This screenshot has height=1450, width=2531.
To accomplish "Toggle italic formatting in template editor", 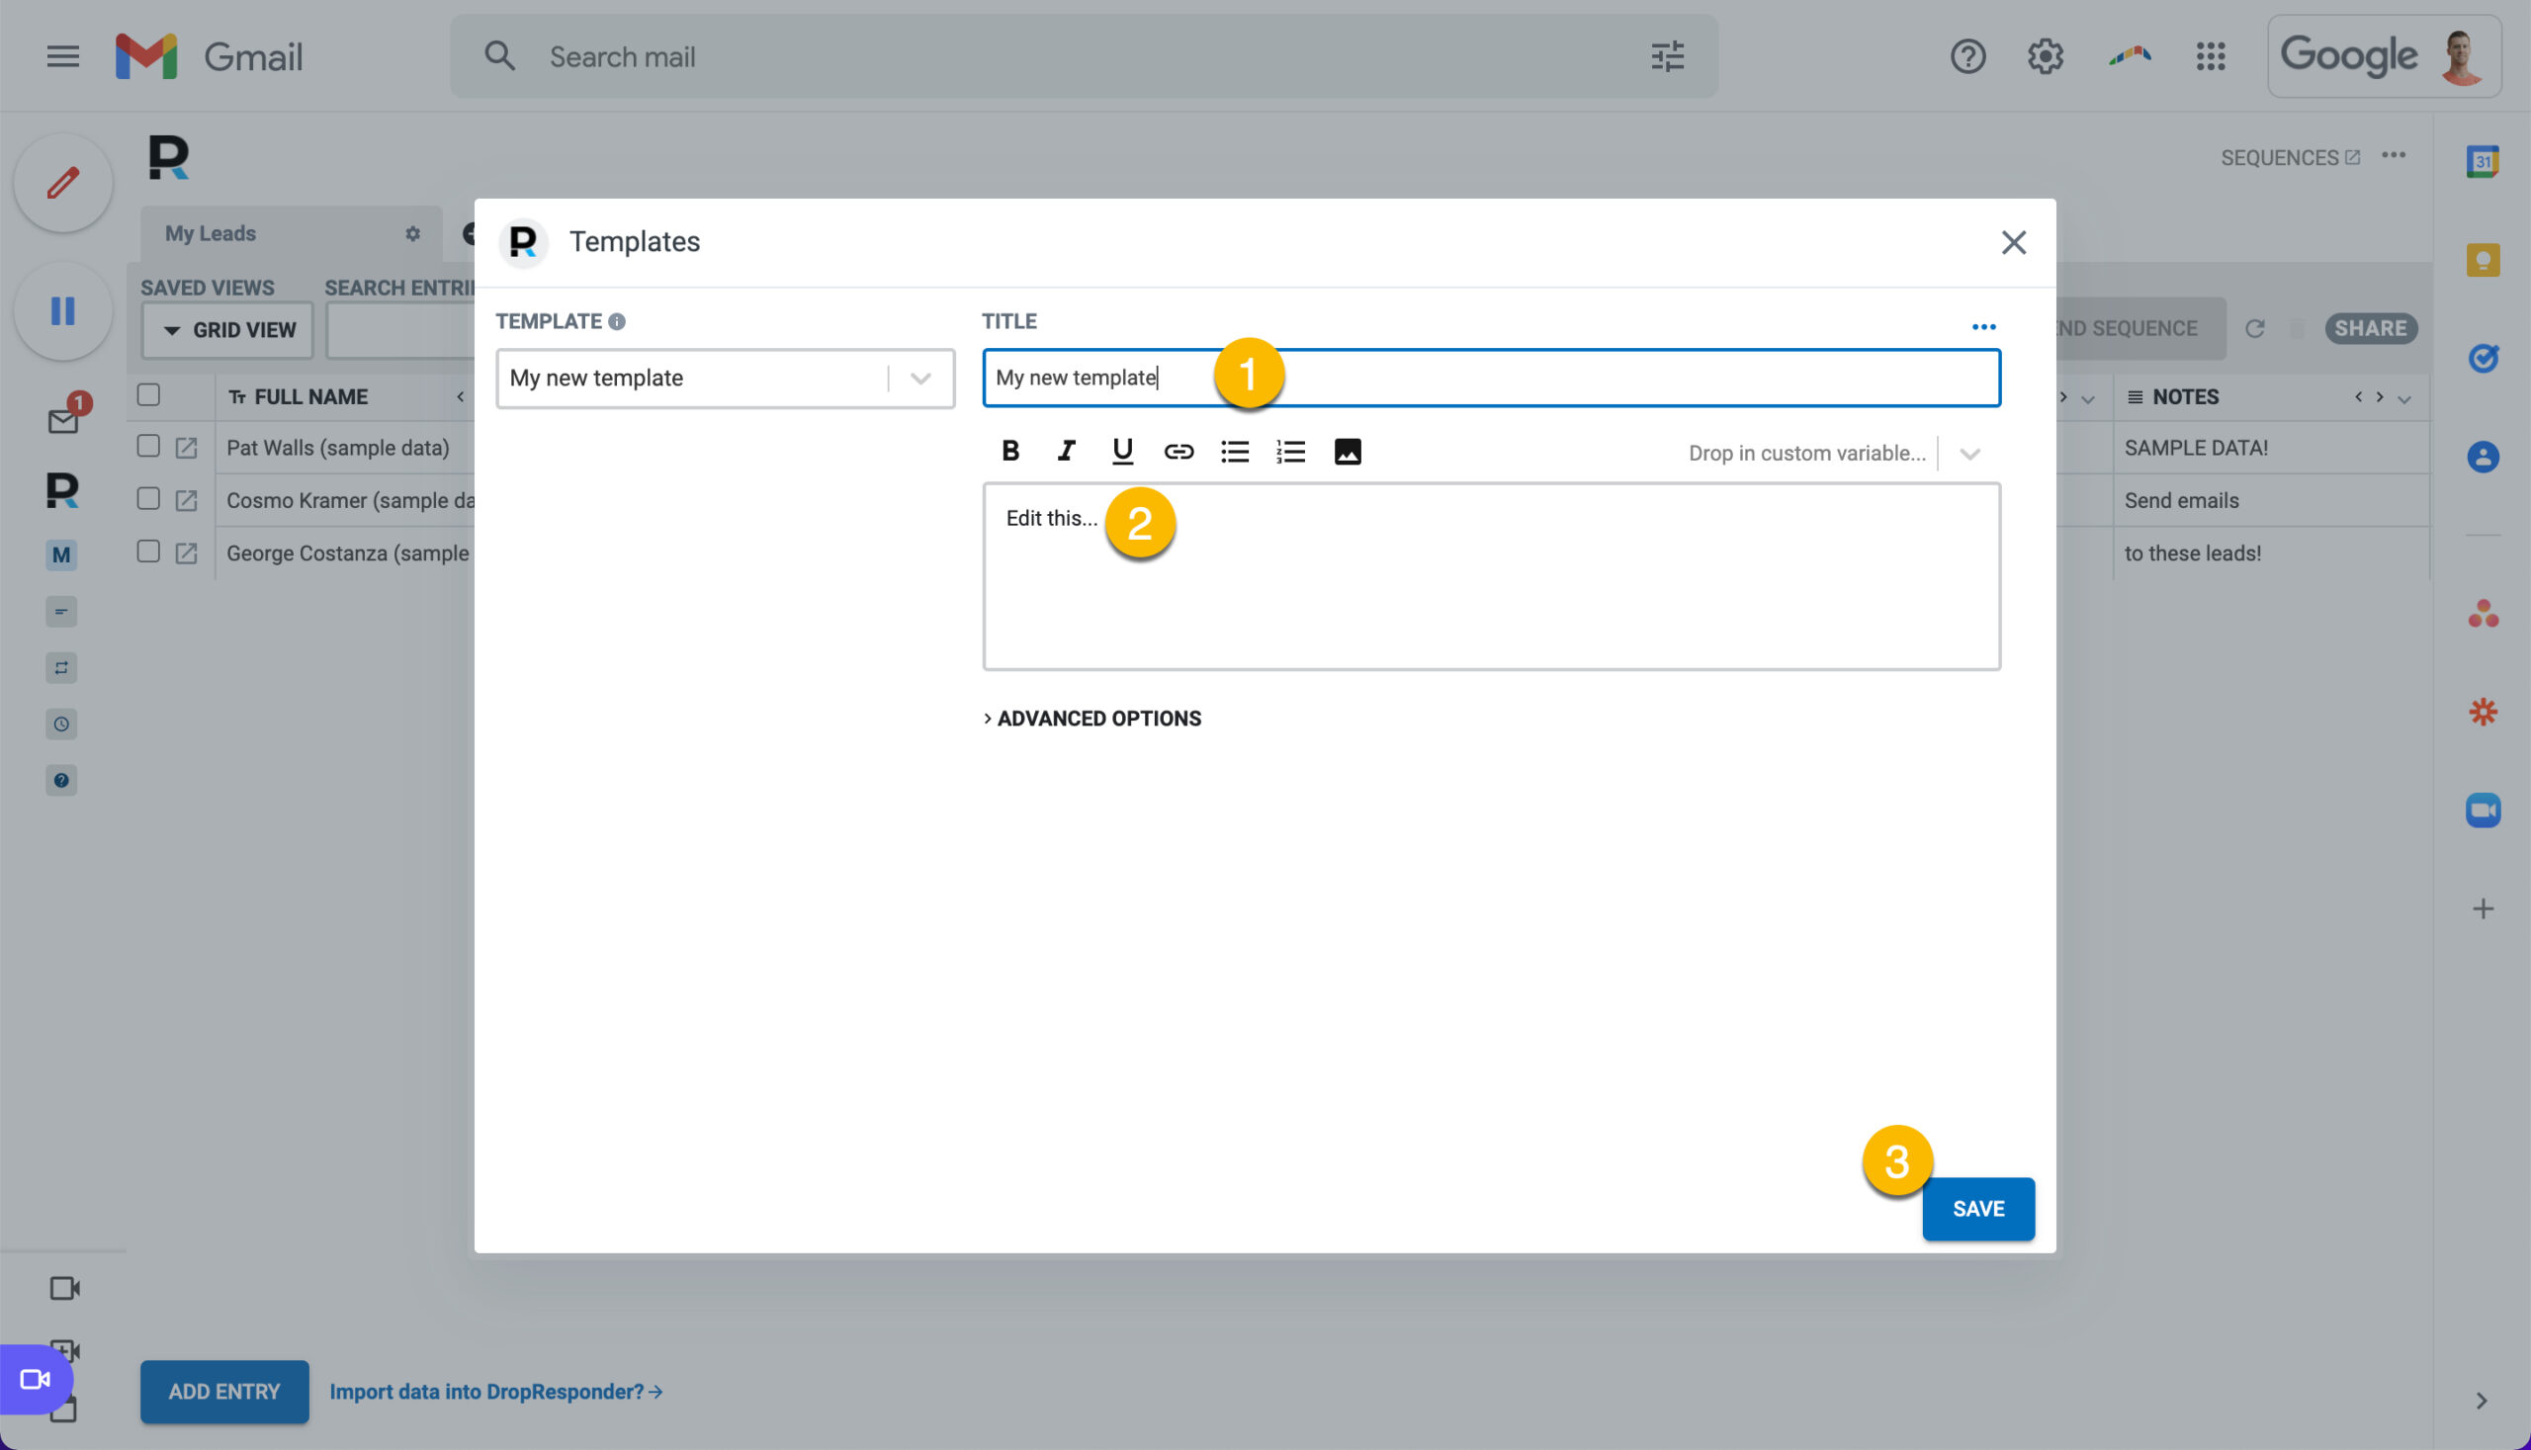I will click(1066, 452).
